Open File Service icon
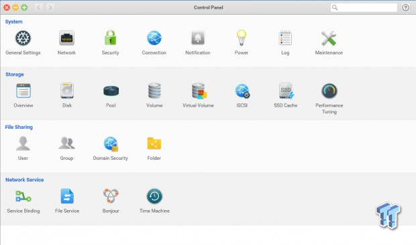The image size is (416, 245). pos(67,196)
